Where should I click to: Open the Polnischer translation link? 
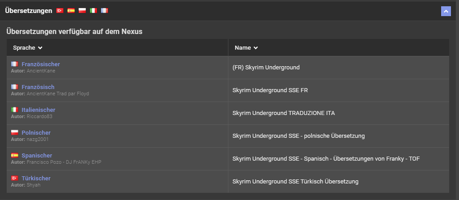[x=36, y=133]
